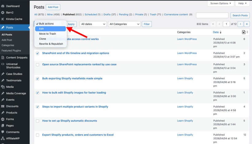
Task: Click the Testimonials pin icon
Action: 3,80
